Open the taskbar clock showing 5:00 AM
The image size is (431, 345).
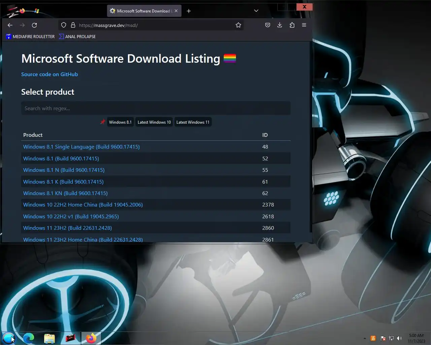point(417,338)
